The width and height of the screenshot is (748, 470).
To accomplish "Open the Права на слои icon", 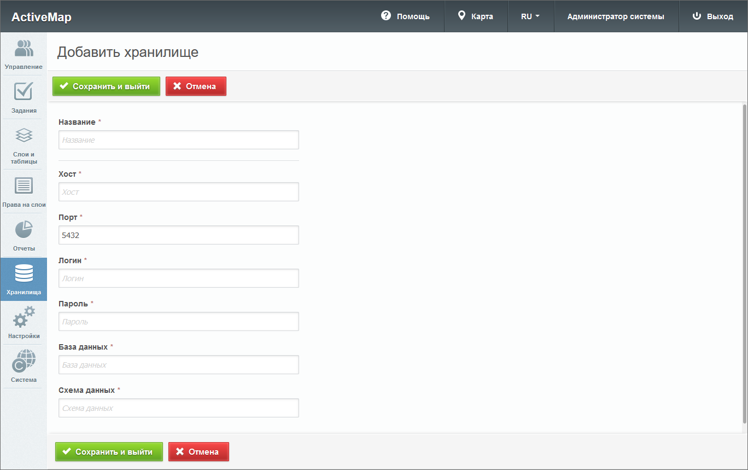I will (x=24, y=186).
